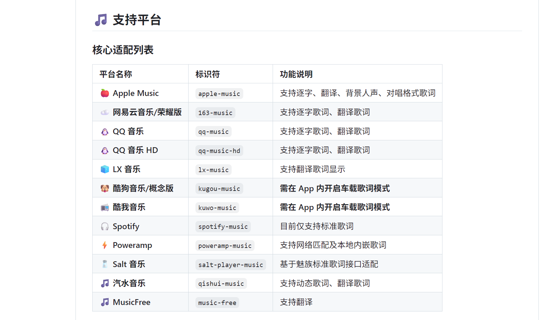Click the 酷我音乐 platform name
Screen dimensions: 547x320
129,207
